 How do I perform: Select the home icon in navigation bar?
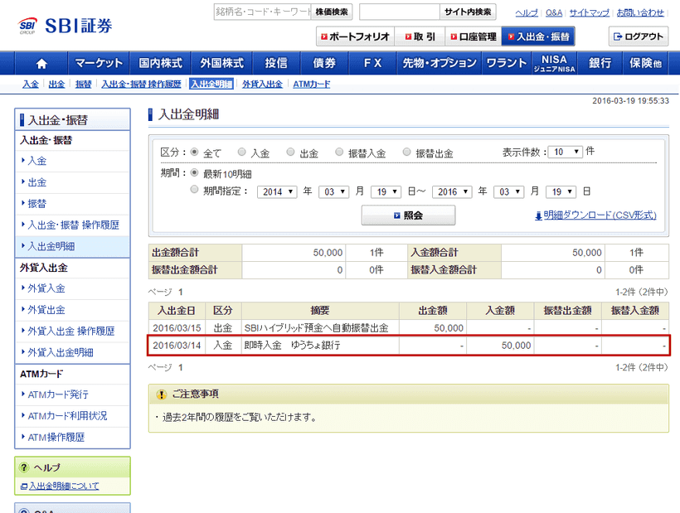pyautogui.click(x=41, y=62)
